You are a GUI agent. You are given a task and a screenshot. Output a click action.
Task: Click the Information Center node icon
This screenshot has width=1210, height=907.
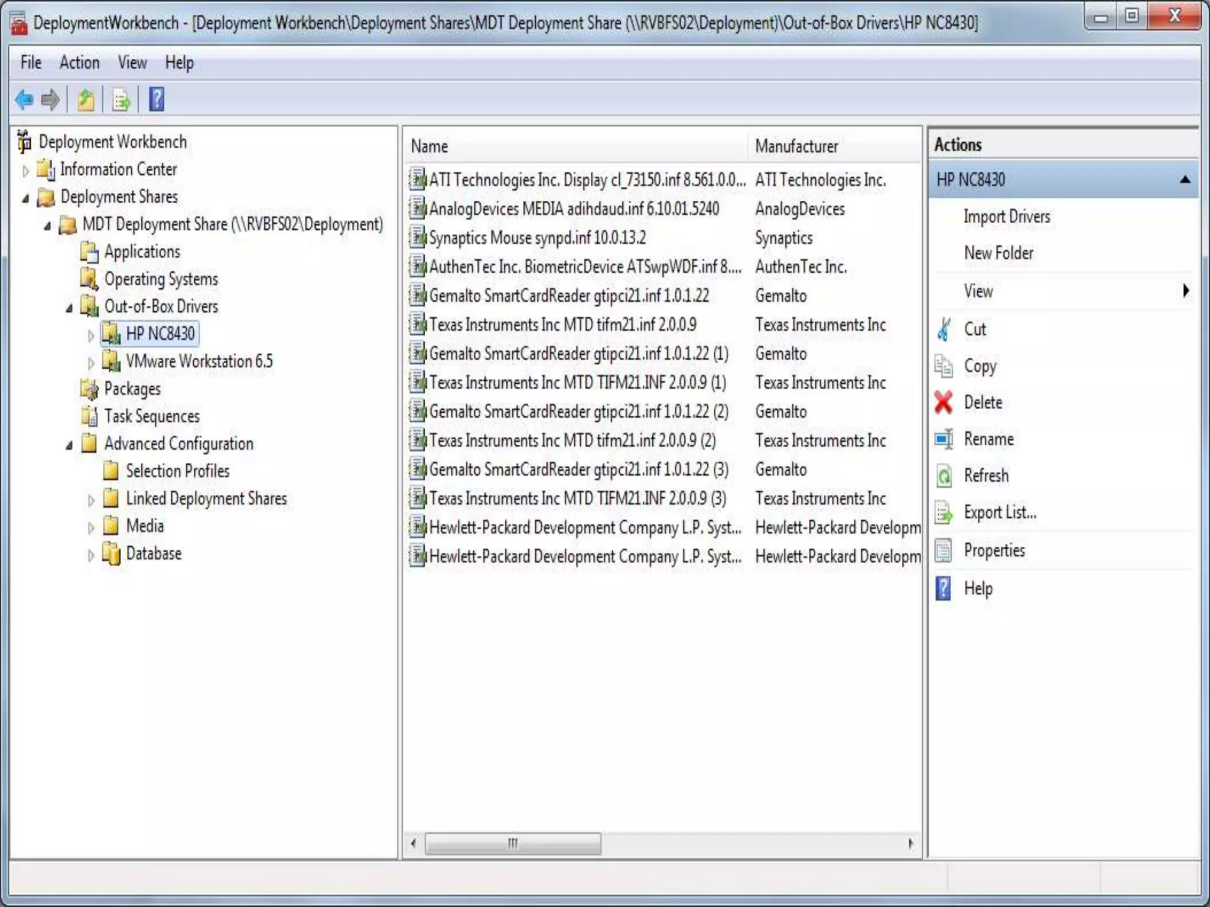pos(46,169)
